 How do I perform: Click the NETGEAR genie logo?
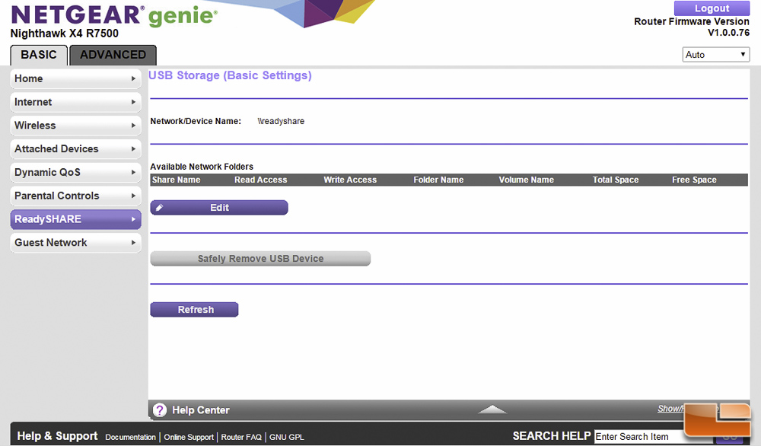pos(114,15)
